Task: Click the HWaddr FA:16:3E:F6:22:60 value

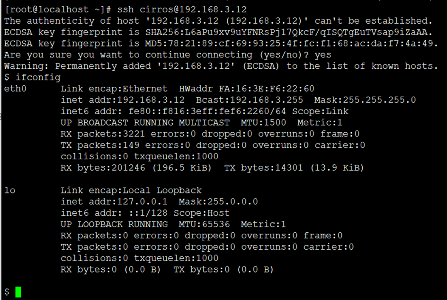Action: click(x=247, y=89)
